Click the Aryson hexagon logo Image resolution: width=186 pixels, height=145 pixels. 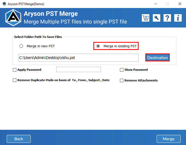(x=13, y=18)
